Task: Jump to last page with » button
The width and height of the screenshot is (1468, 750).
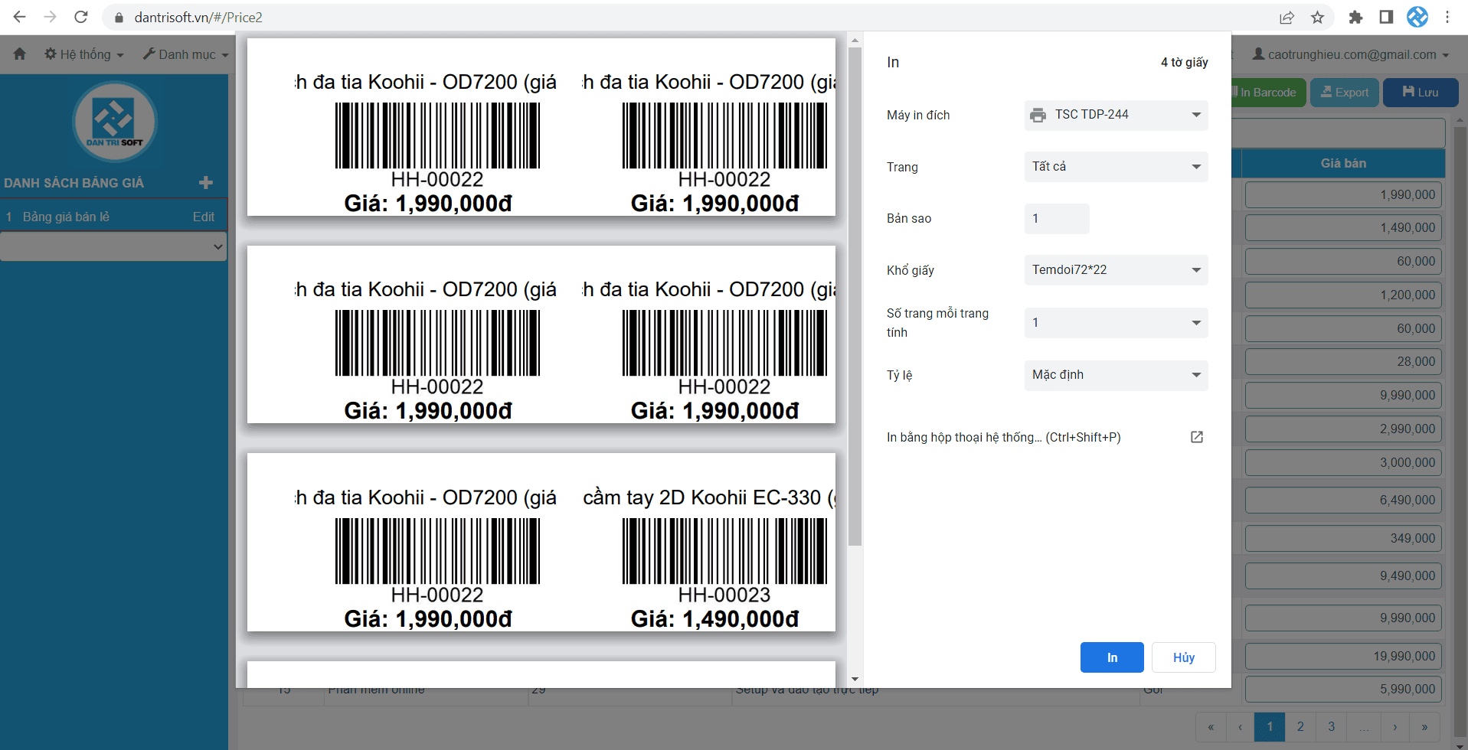Action: 1425,727
